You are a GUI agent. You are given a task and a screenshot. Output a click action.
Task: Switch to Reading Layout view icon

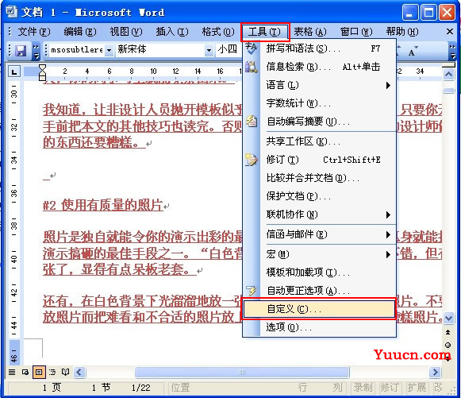coord(65,372)
